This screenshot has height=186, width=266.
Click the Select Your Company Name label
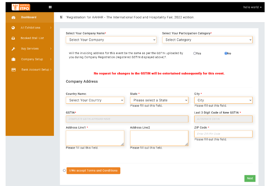click(x=85, y=33)
